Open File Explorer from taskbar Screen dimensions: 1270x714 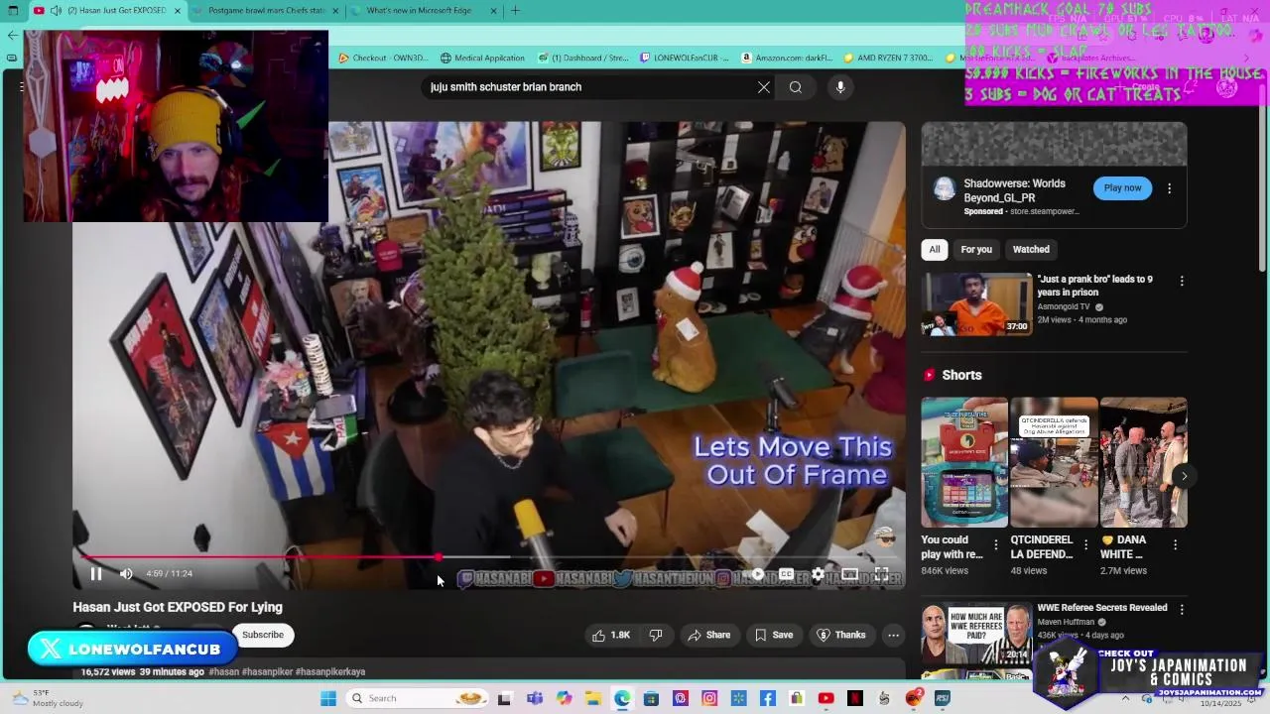pyautogui.click(x=592, y=698)
